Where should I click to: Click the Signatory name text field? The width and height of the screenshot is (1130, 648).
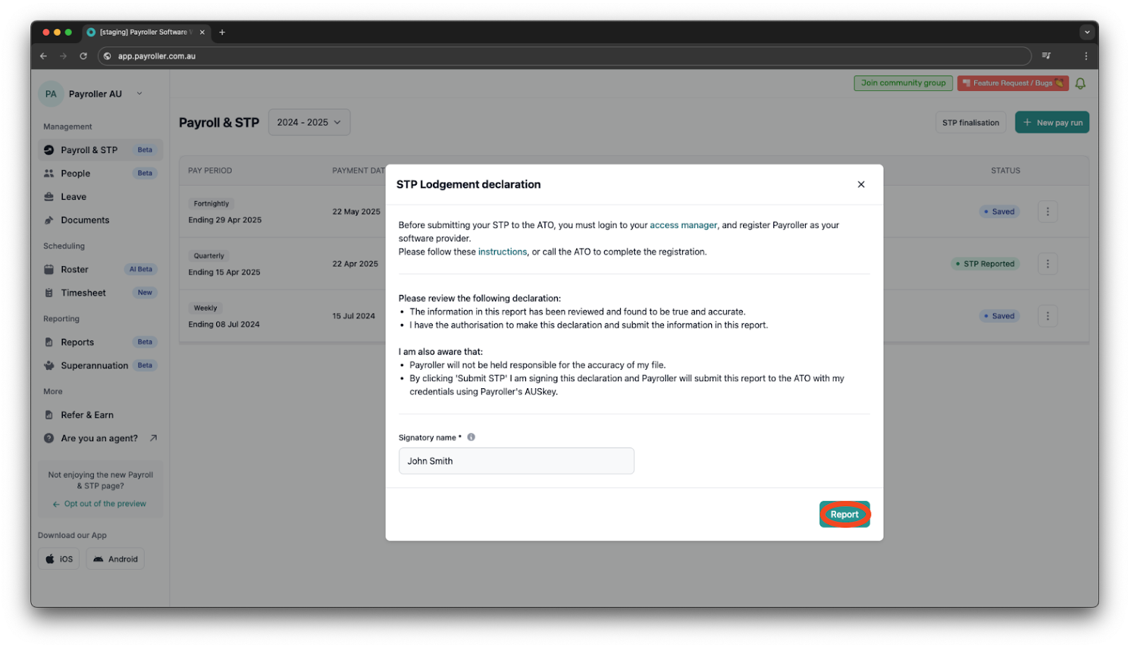[x=516, y=461]
